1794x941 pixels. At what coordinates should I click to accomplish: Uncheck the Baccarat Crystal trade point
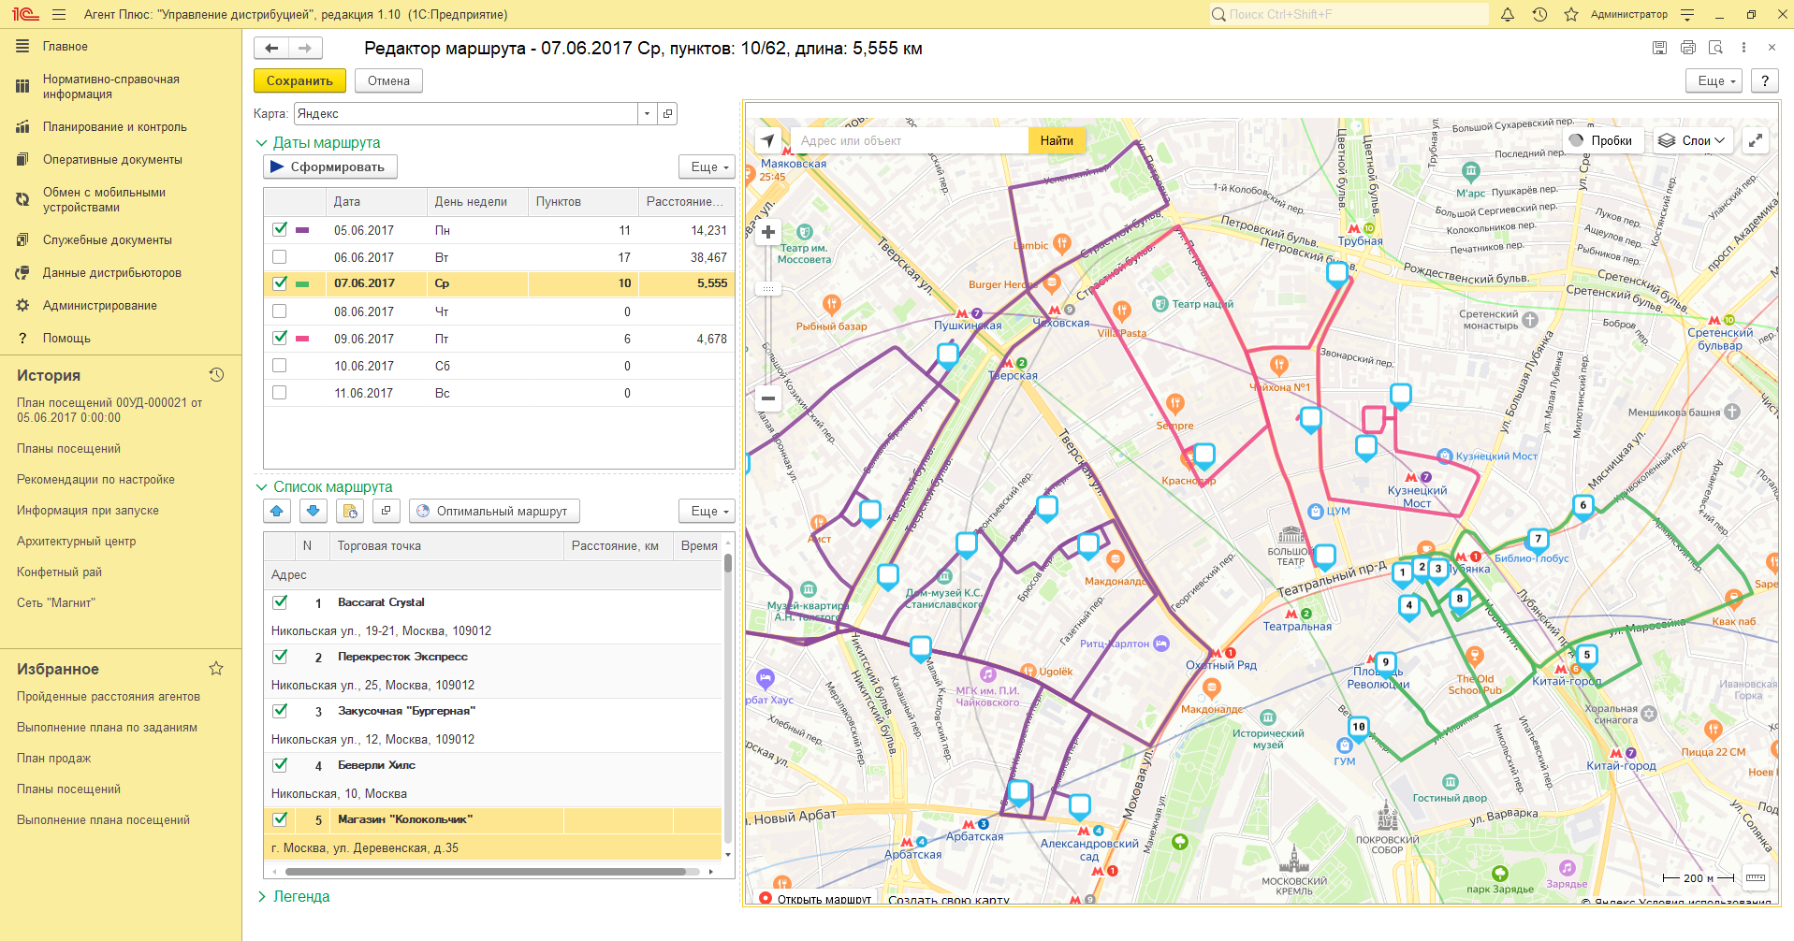click(280, 602)
